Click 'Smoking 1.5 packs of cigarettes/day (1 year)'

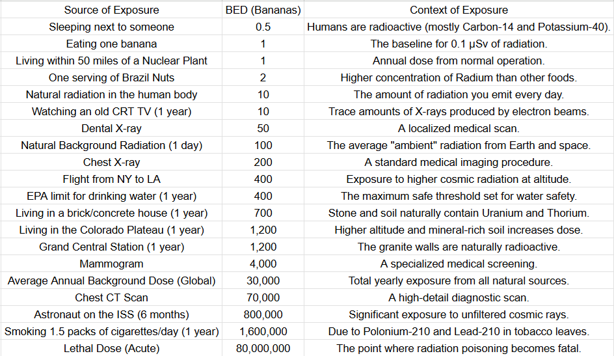(x=111, y=331)
